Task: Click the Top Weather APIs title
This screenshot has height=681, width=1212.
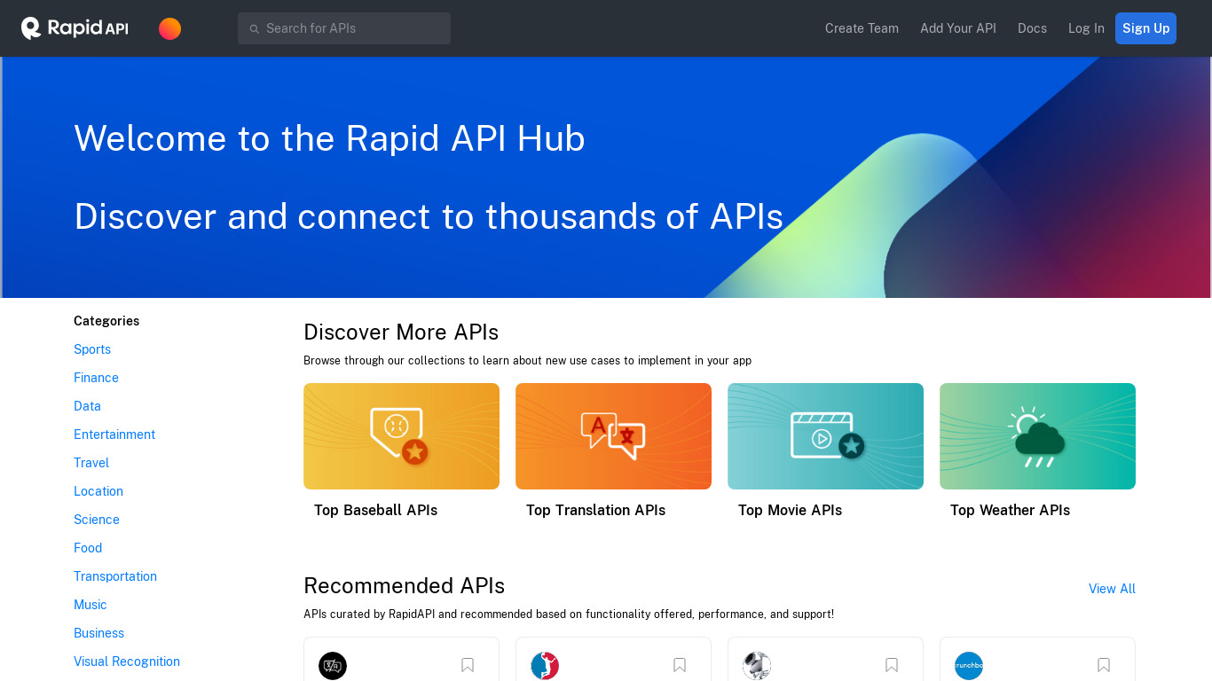Action: point(1010,510)
